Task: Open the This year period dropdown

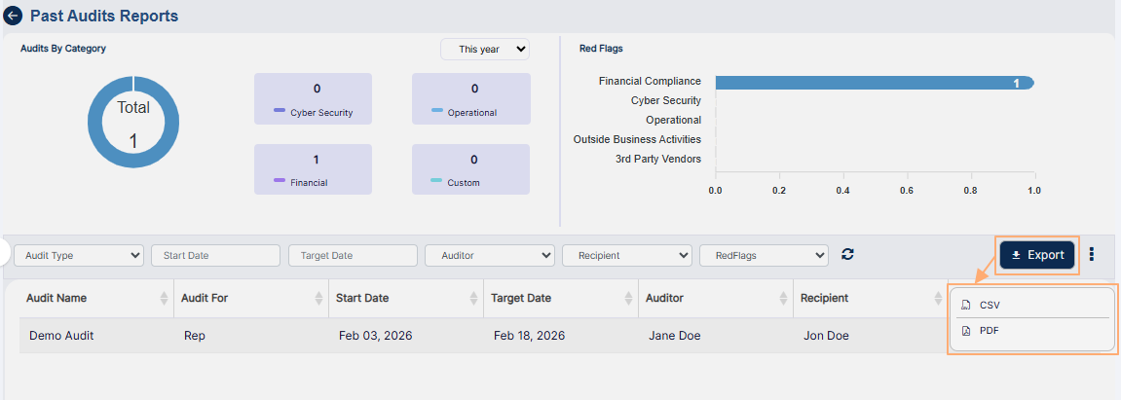Action: point(484,49)
